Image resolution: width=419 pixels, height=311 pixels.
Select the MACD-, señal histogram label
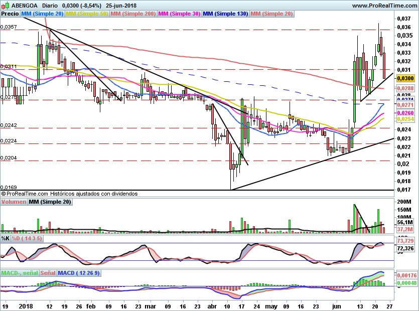click(x=20, y=273)
